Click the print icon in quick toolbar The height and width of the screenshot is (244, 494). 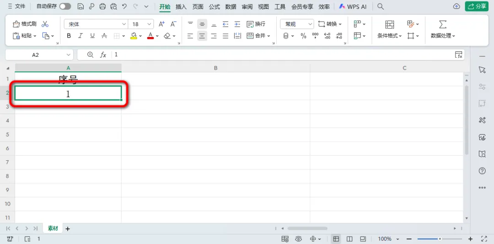pos(102,6)
